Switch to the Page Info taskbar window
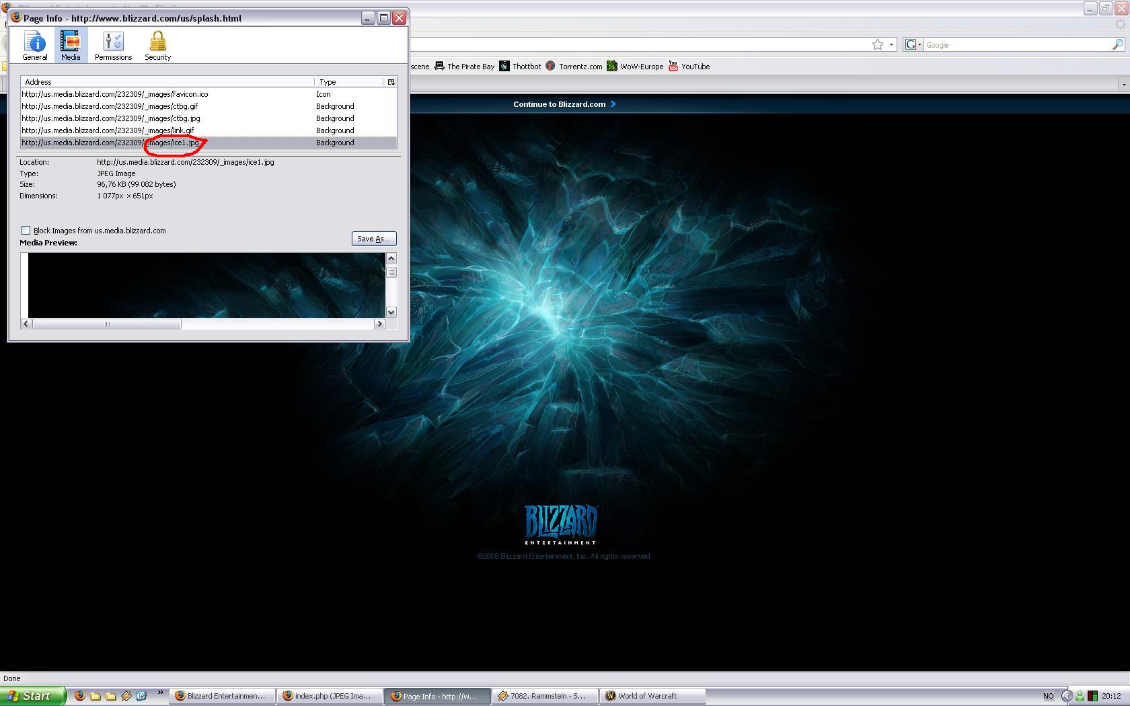 (x=437, y=696)
